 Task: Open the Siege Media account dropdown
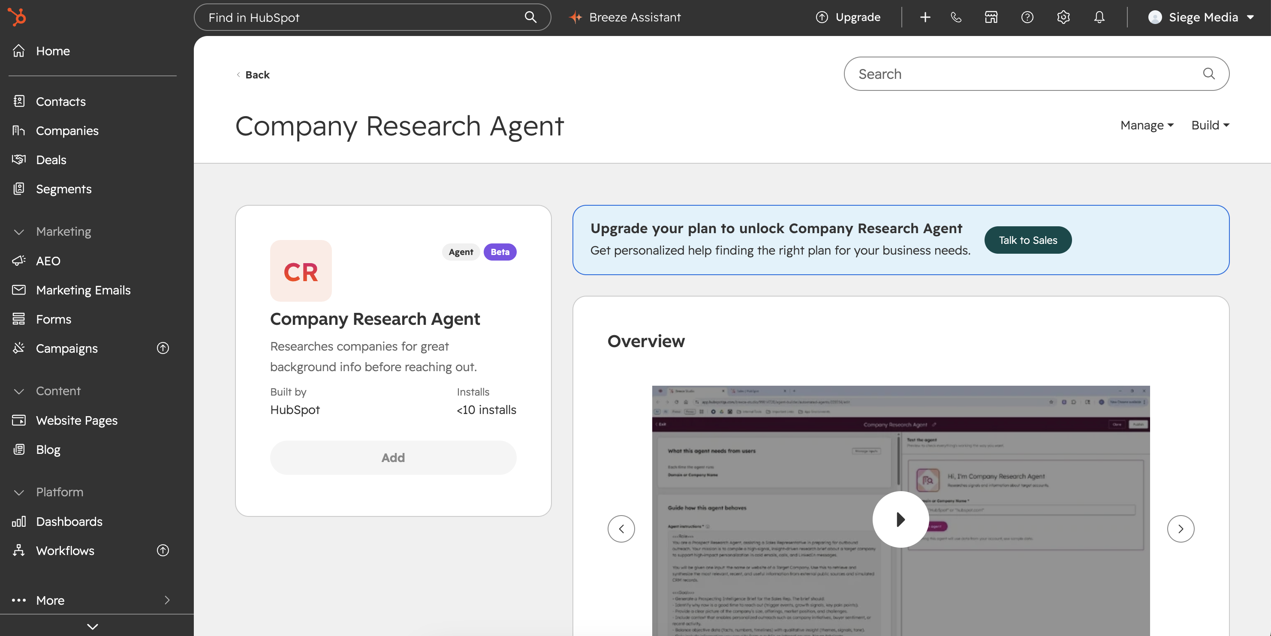tap(1201, 17)
